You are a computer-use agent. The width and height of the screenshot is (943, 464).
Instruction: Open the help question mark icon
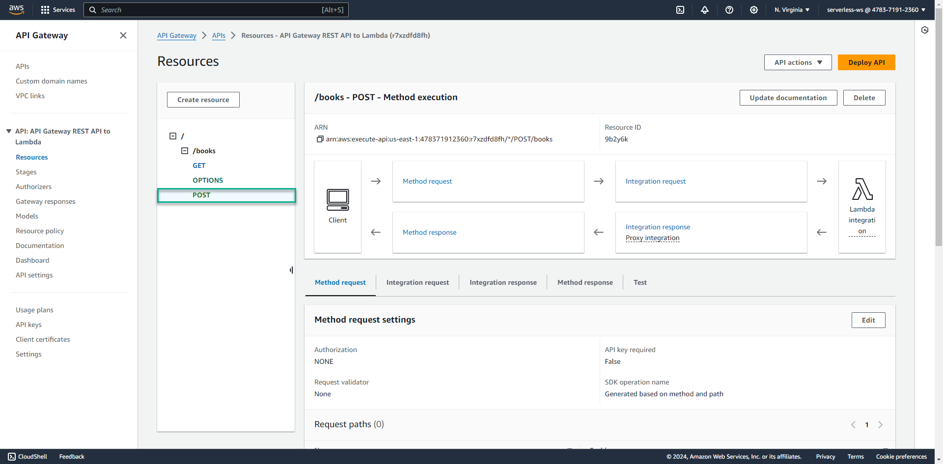(729, 10)
